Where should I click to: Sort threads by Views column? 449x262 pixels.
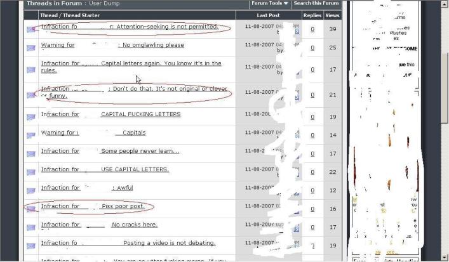click(332, 15)
